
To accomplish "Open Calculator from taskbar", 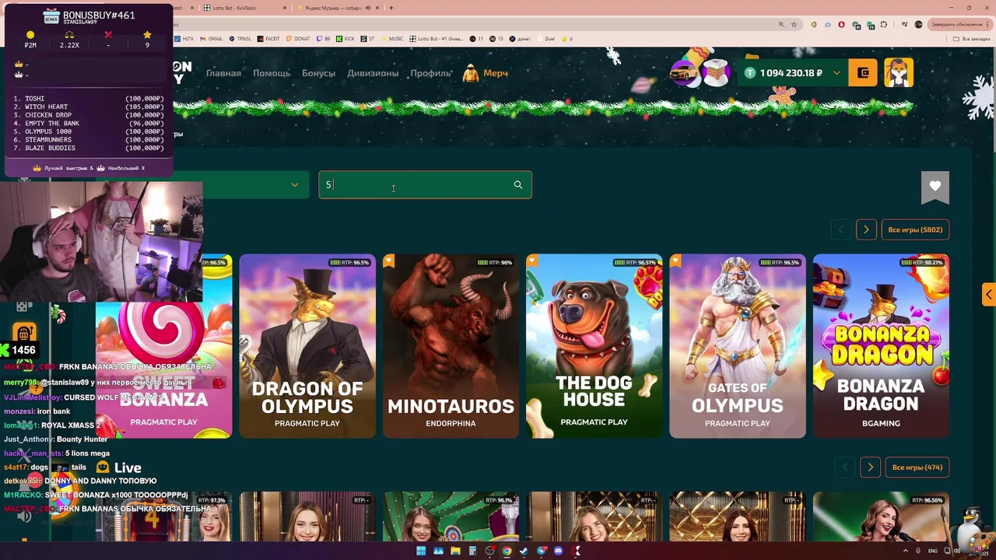I will tap(472, 551).
